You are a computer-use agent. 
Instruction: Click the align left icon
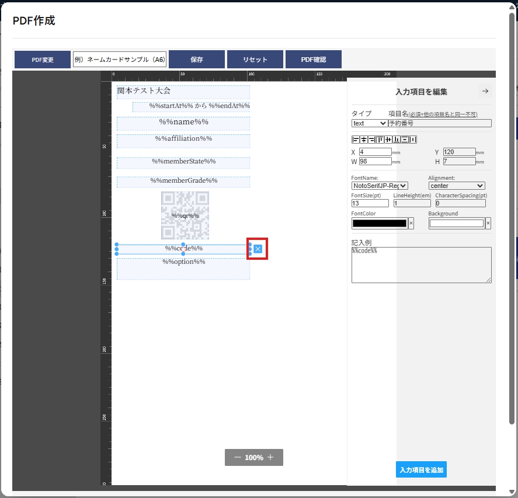[x=355, y=140]
